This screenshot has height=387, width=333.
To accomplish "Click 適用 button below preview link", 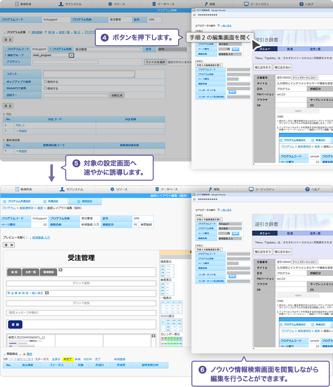I will [9, 245].
